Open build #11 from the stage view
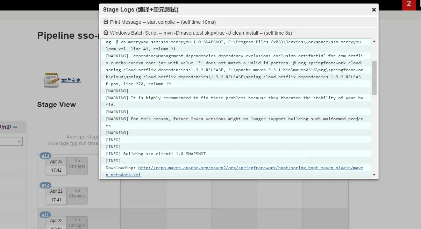Screen dimensions: 421x229 coord(45,215)
